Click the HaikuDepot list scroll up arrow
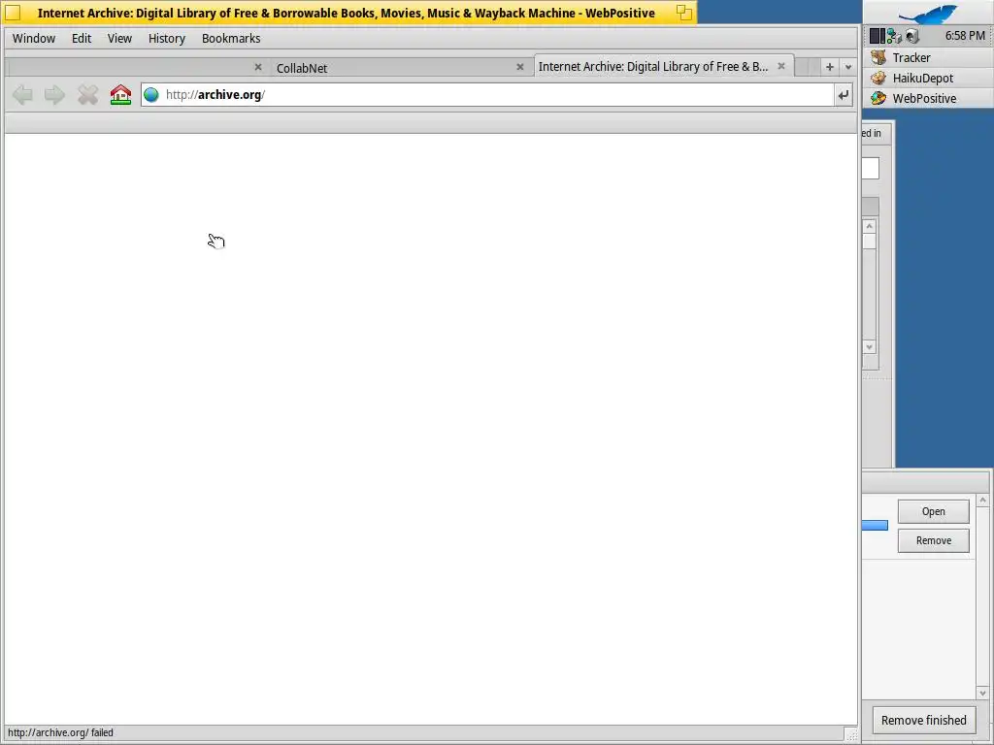Image resolution: width=994 pixels, height=745 pixels. [869, 226]
